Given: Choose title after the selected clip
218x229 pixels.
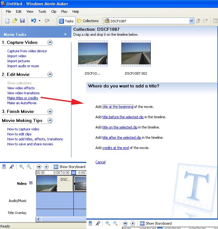Looking at the screenshot, I should [x=122, y=138].
